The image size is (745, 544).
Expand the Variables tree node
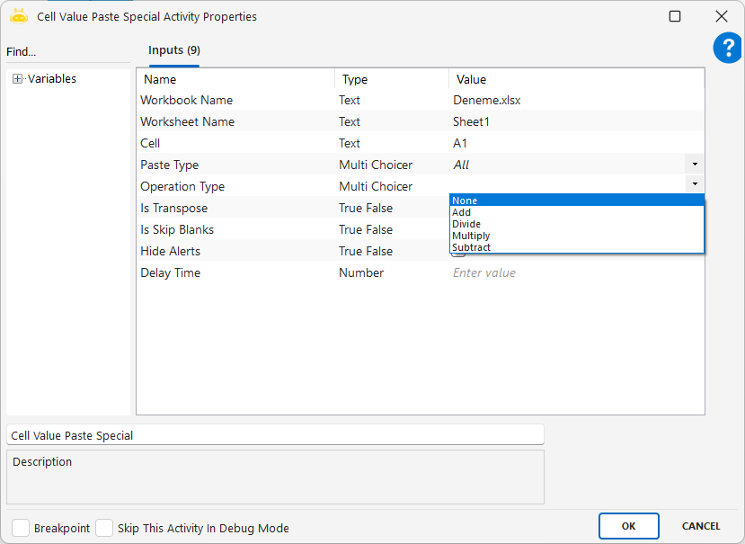tap(17, 79)
